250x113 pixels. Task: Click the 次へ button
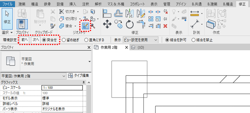click(x=36, y=40)
